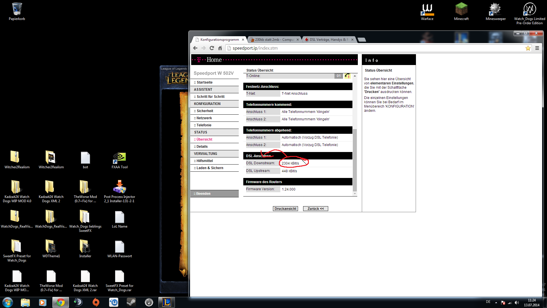
Task: Launch the Warface desktop shortcut
Action: click(x=427, y=12)
